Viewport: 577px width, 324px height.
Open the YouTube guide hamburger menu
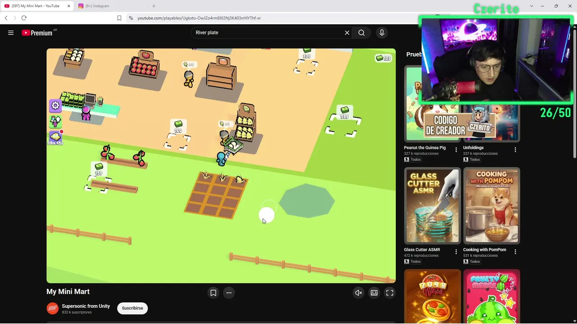(11, 32)
